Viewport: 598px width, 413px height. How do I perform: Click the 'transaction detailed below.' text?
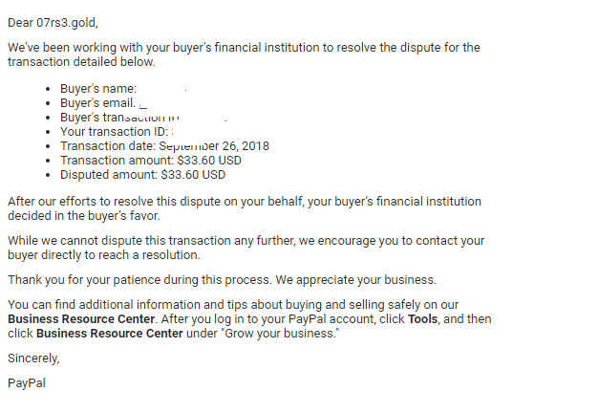[81, 62]
